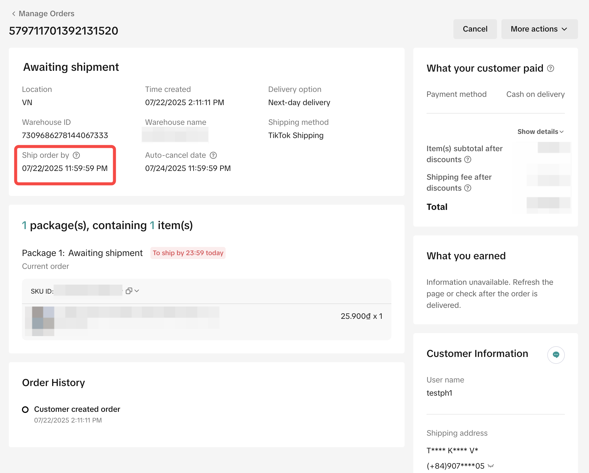Click Customer created order history entry
Viewport: 589px width, 473px height.
(77, 409)
